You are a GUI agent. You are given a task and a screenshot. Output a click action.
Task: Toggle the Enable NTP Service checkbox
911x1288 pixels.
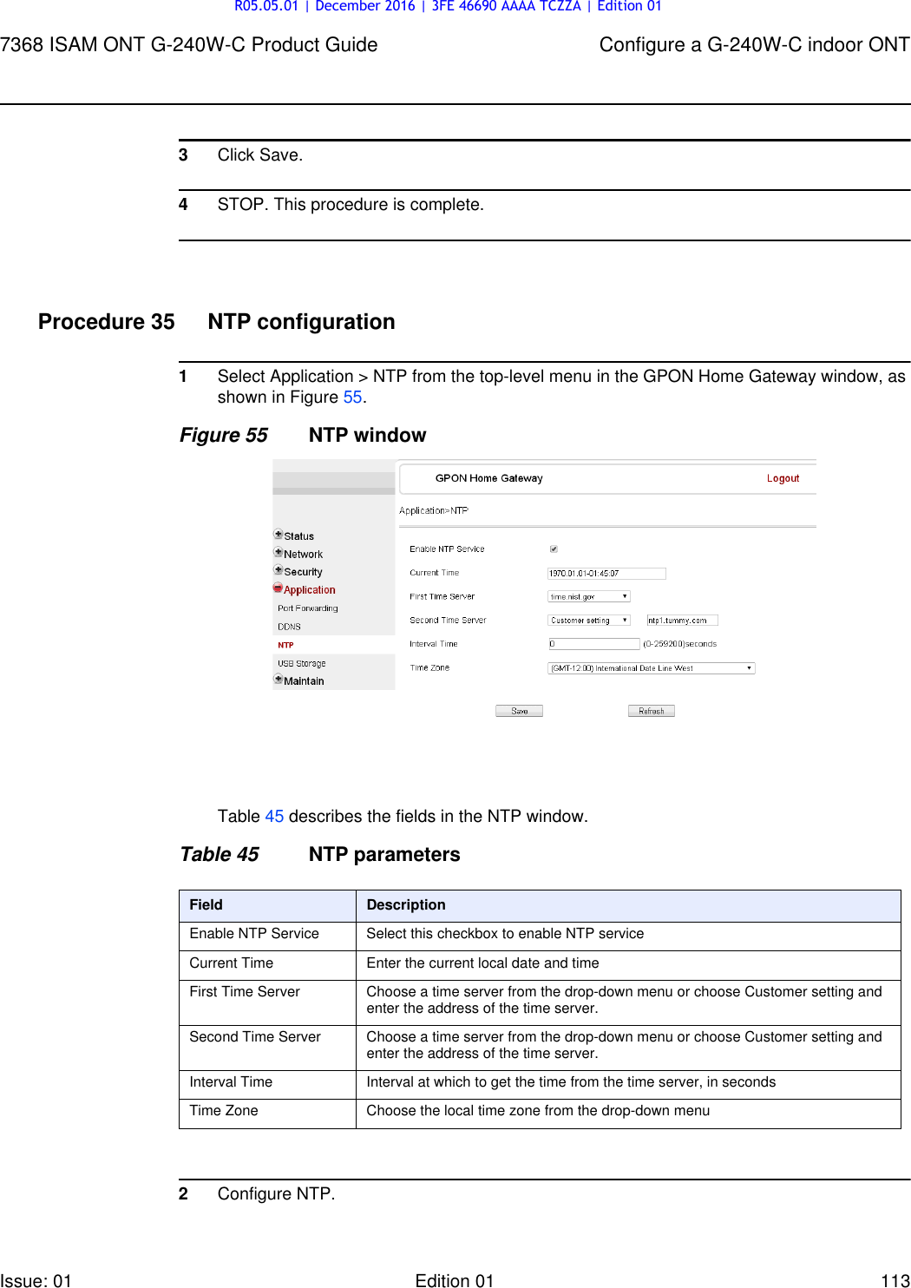coord(553,549)
